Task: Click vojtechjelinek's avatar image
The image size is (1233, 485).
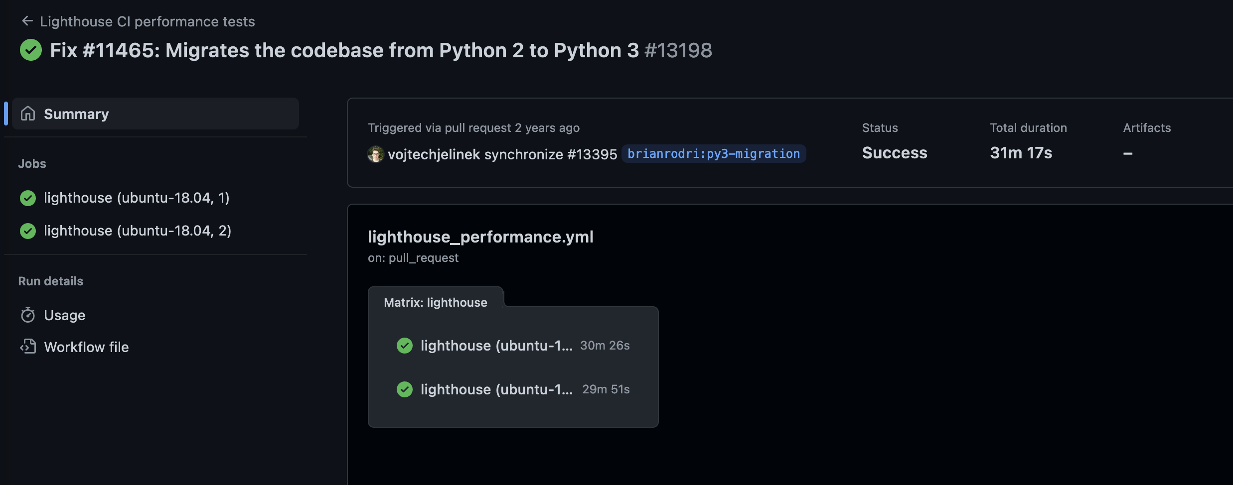Action: click(376, 154)
